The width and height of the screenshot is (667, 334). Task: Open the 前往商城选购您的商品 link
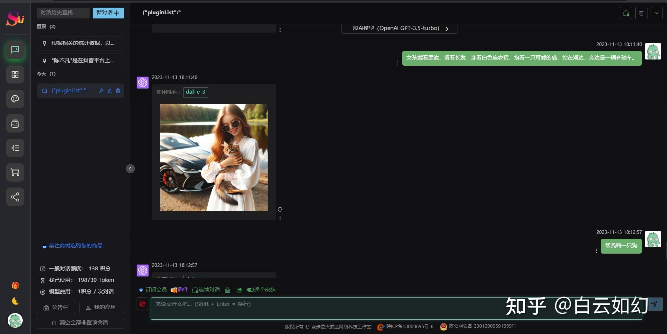tap(73, 245)
